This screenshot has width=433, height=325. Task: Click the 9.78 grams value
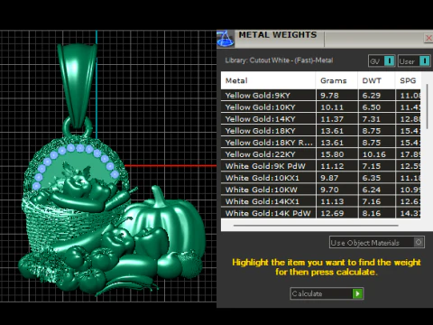(x=329, y=96)
